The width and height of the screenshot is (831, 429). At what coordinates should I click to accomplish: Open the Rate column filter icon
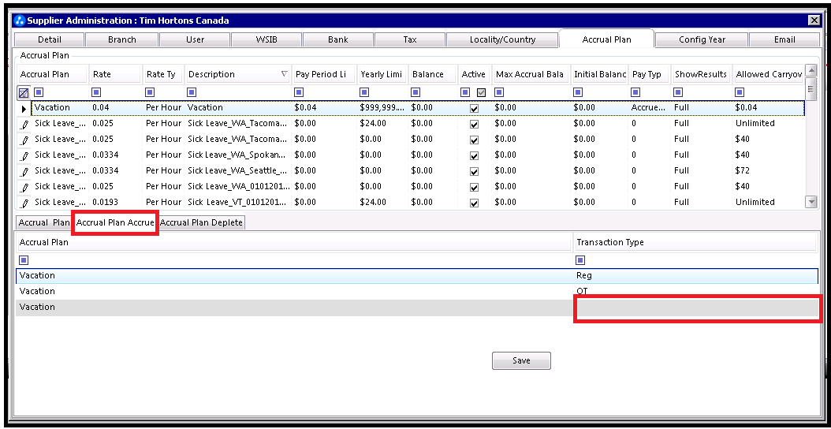click(96, 92)
